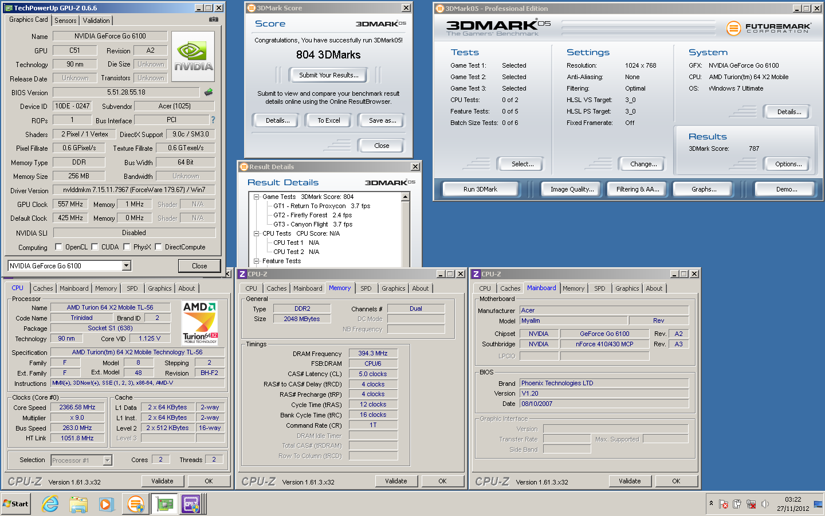The image size is (825, 516).
Task: Click Validate in CPU-Z Mainboard window
Action: pyautogui.click(x=630, y=481)
